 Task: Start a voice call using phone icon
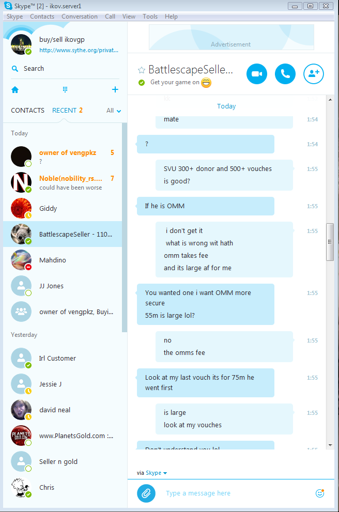[x=285, y=74]
